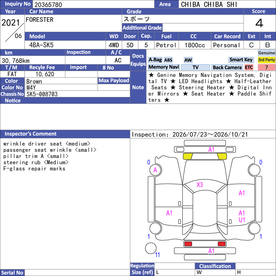Click the interior grade B
Image resolution: width=276 pixels, height=276 pixels.
point(268,45)
